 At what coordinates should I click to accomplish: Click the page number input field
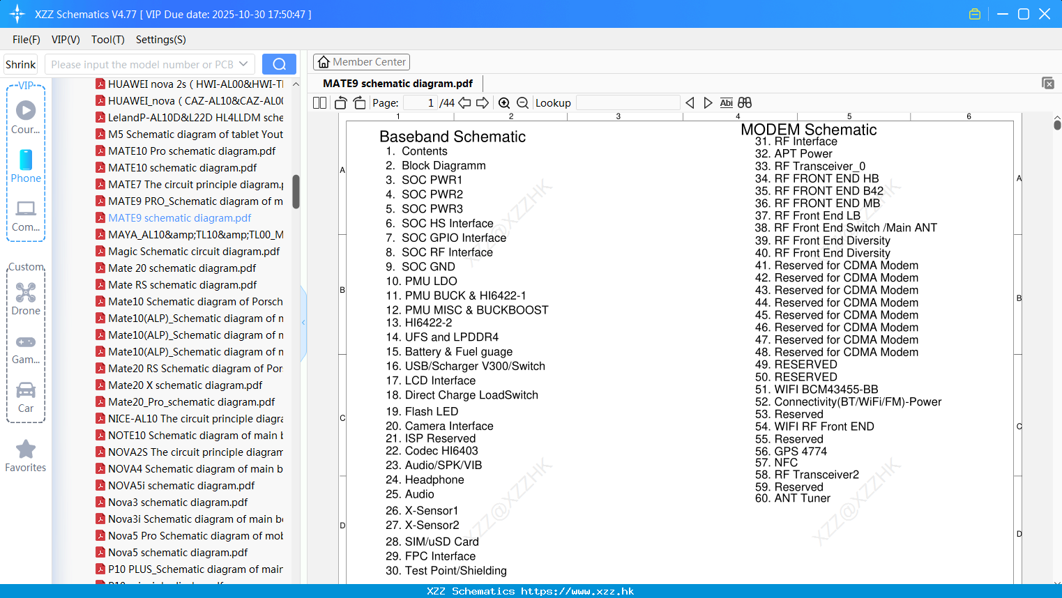pos(419,103)
